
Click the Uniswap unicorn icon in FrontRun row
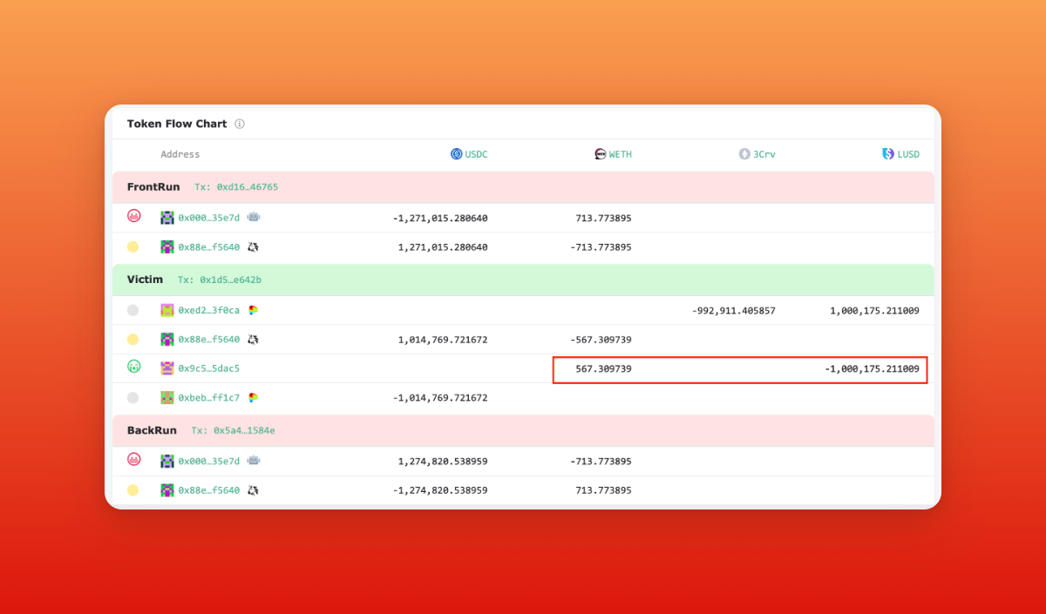(253, 247)
